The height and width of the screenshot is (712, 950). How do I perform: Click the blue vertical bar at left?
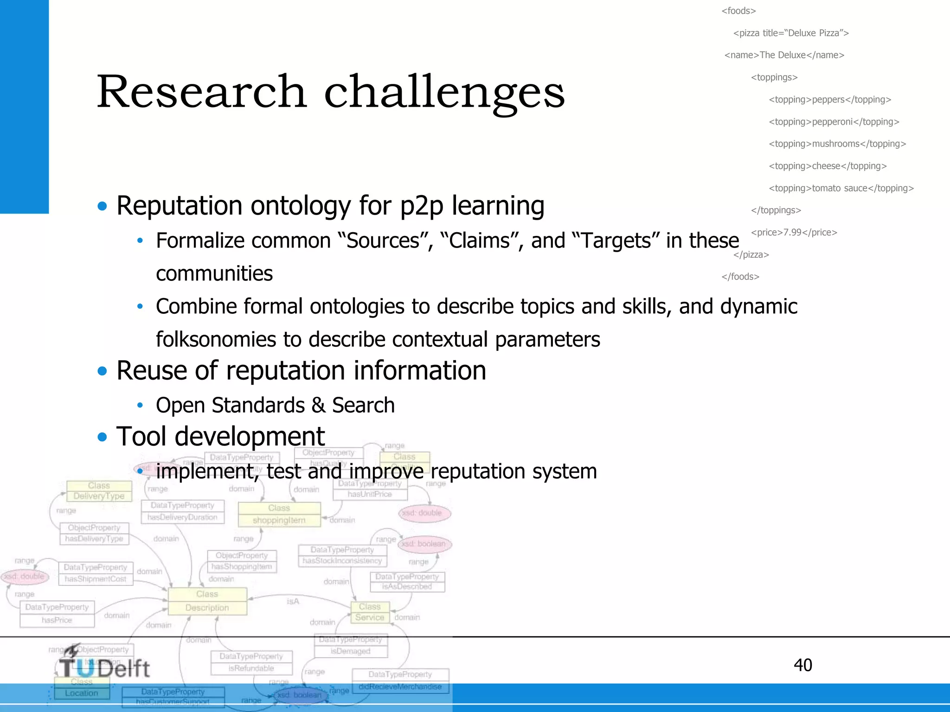24,107
